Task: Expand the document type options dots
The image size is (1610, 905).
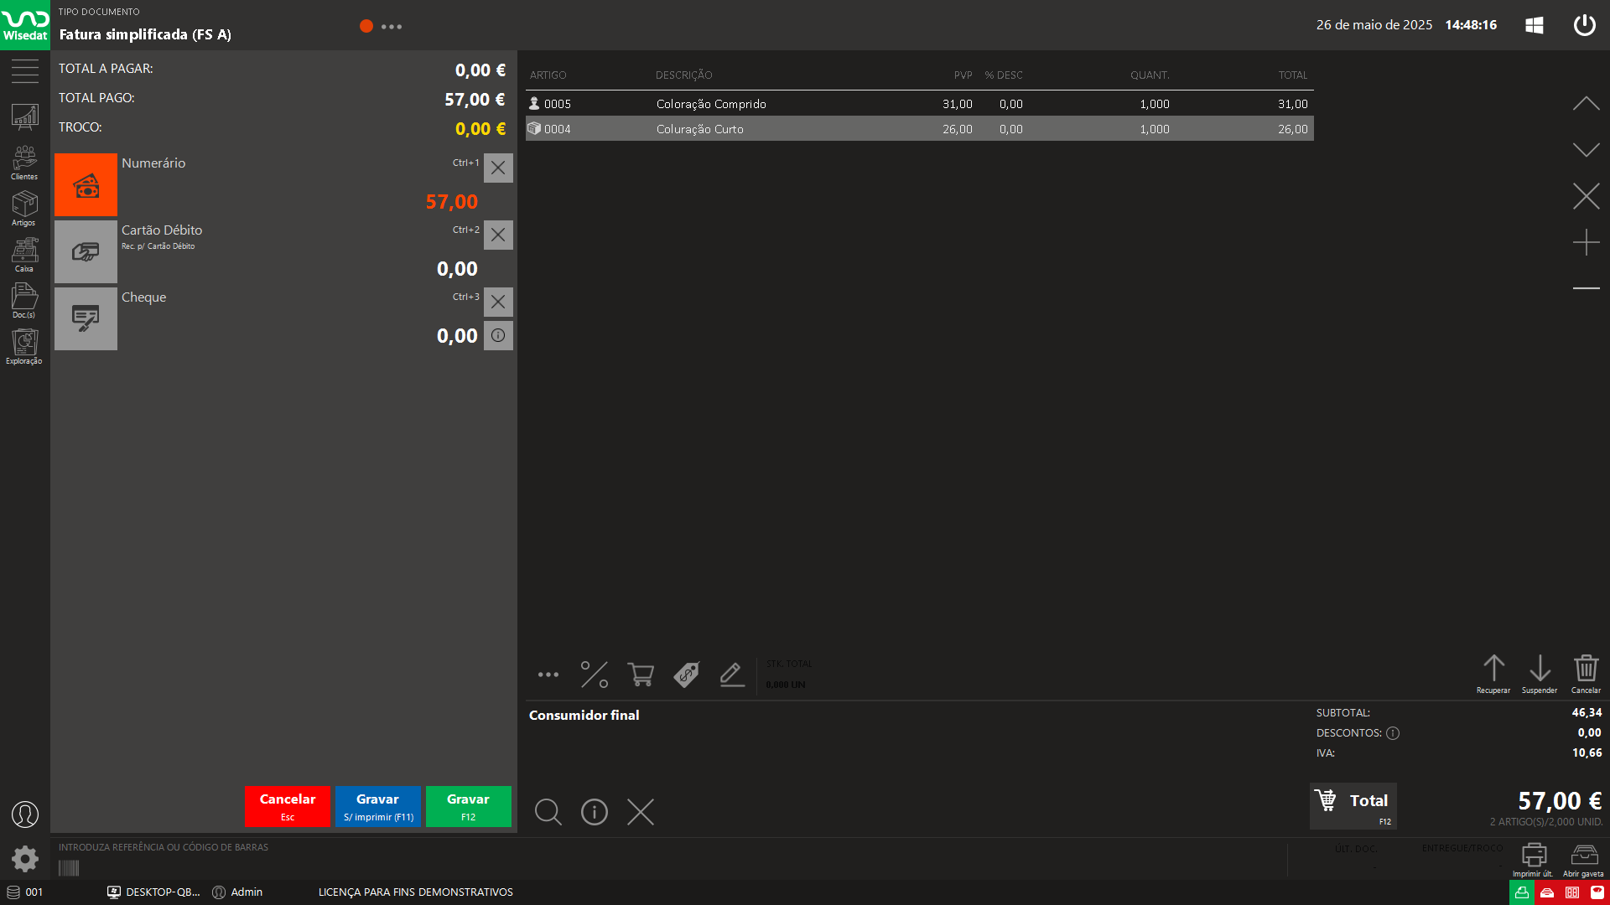Action: click(392, 27)
